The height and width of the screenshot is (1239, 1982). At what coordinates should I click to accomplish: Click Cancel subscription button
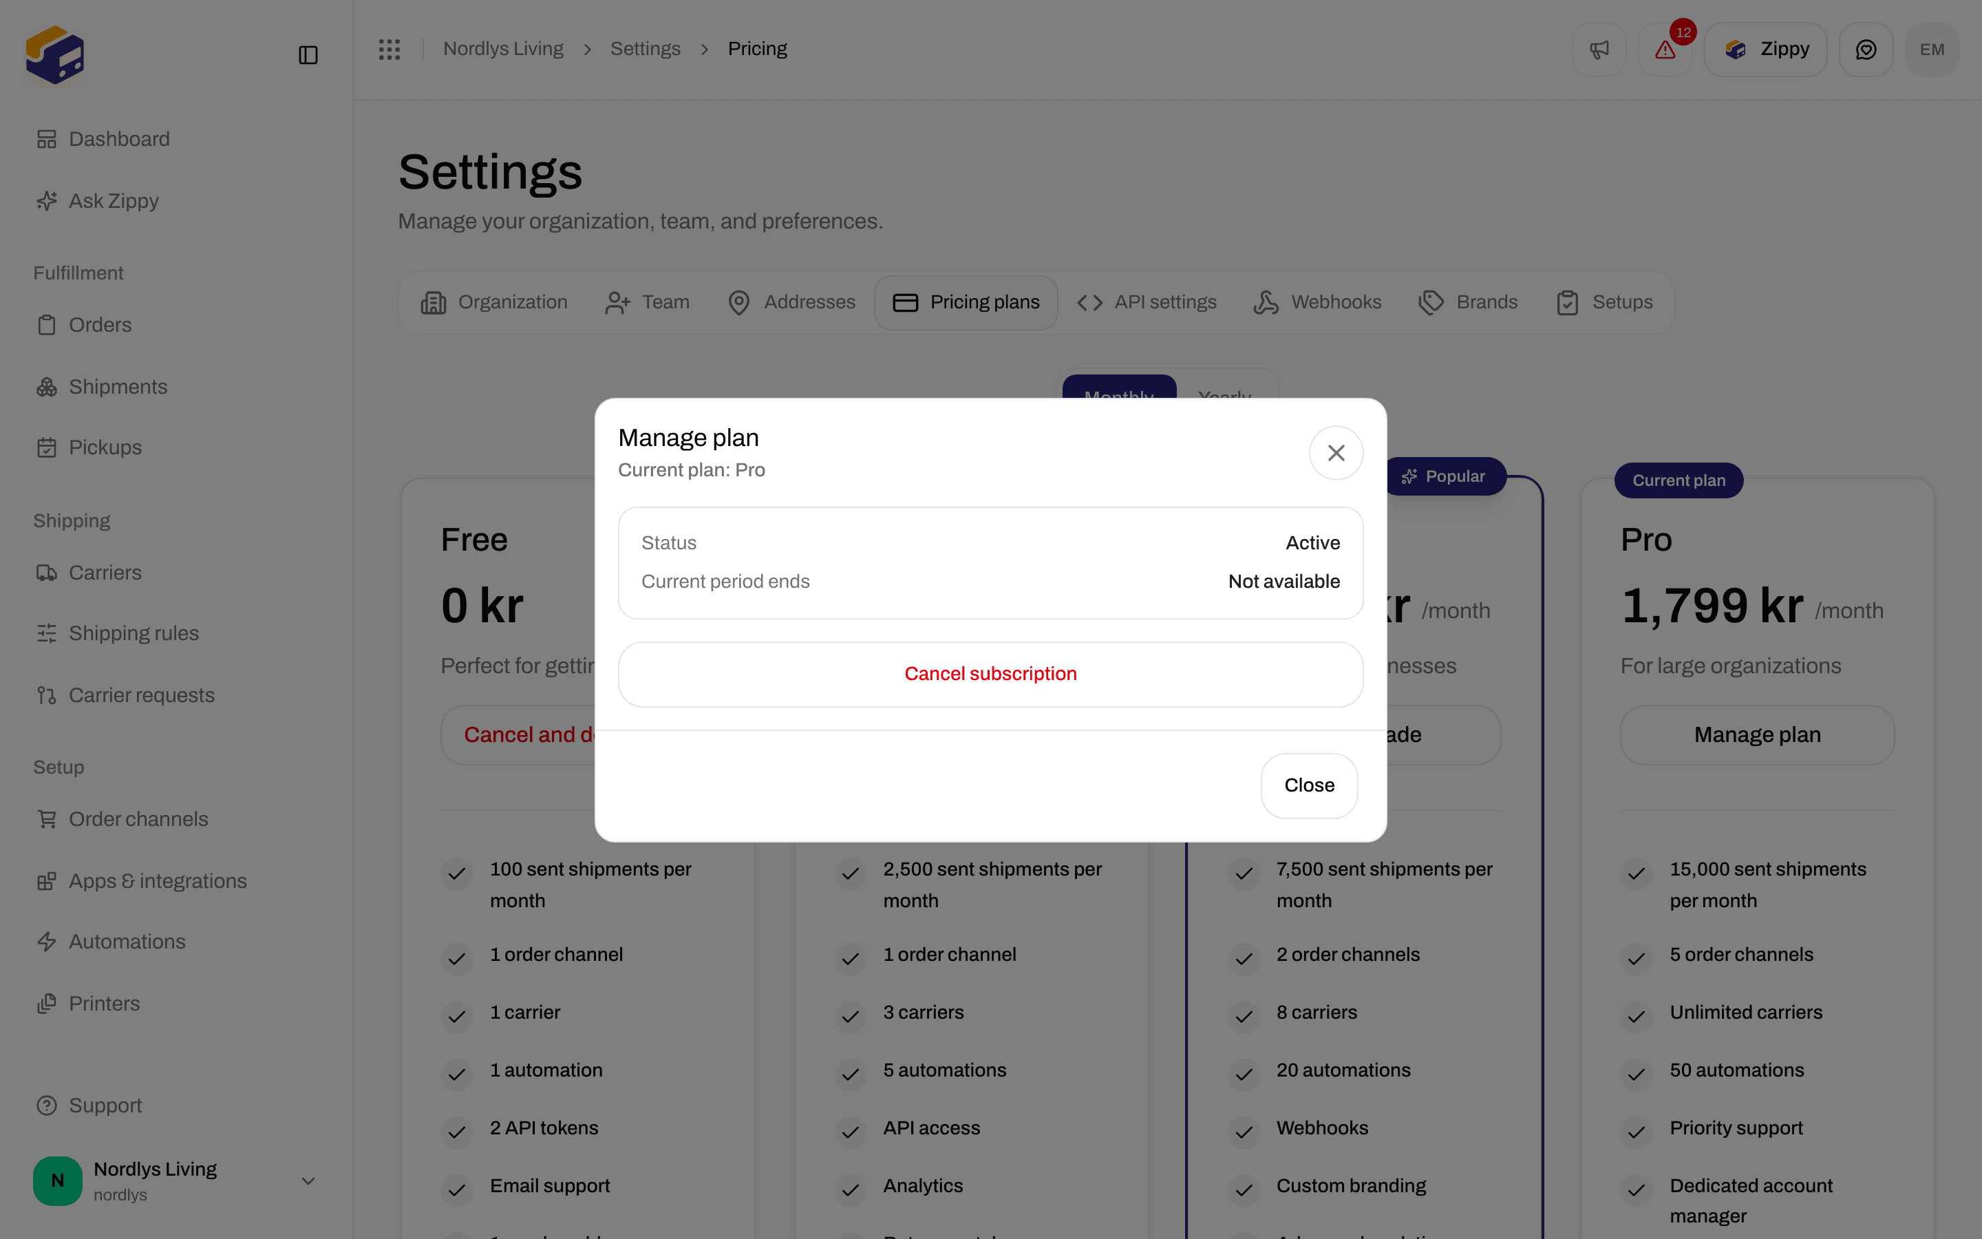pos(990,675)
